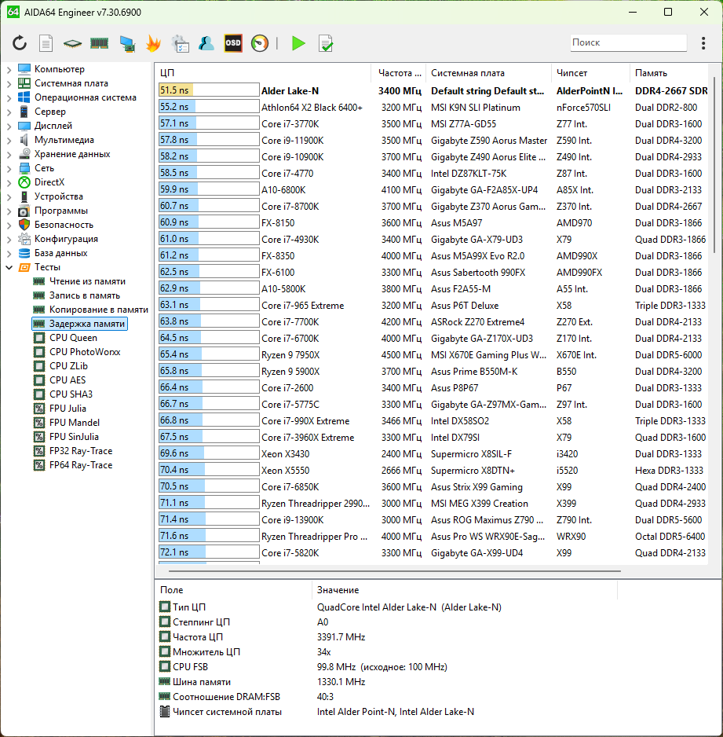The width and height of the screenshot is (723, 737).
Task: Open the Report document icon
Action: click(x=46, y=43)
